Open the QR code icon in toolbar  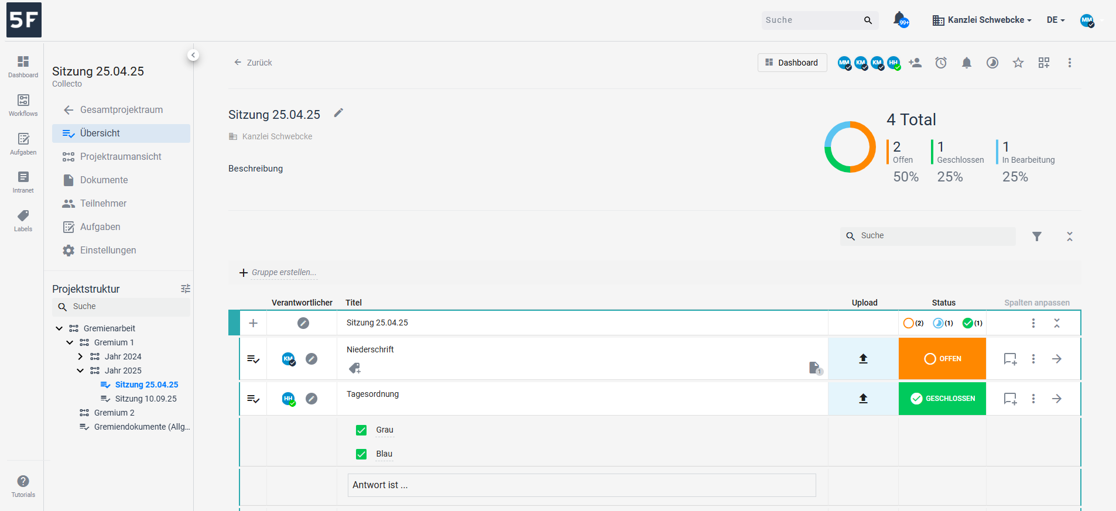click(1044, 63)
